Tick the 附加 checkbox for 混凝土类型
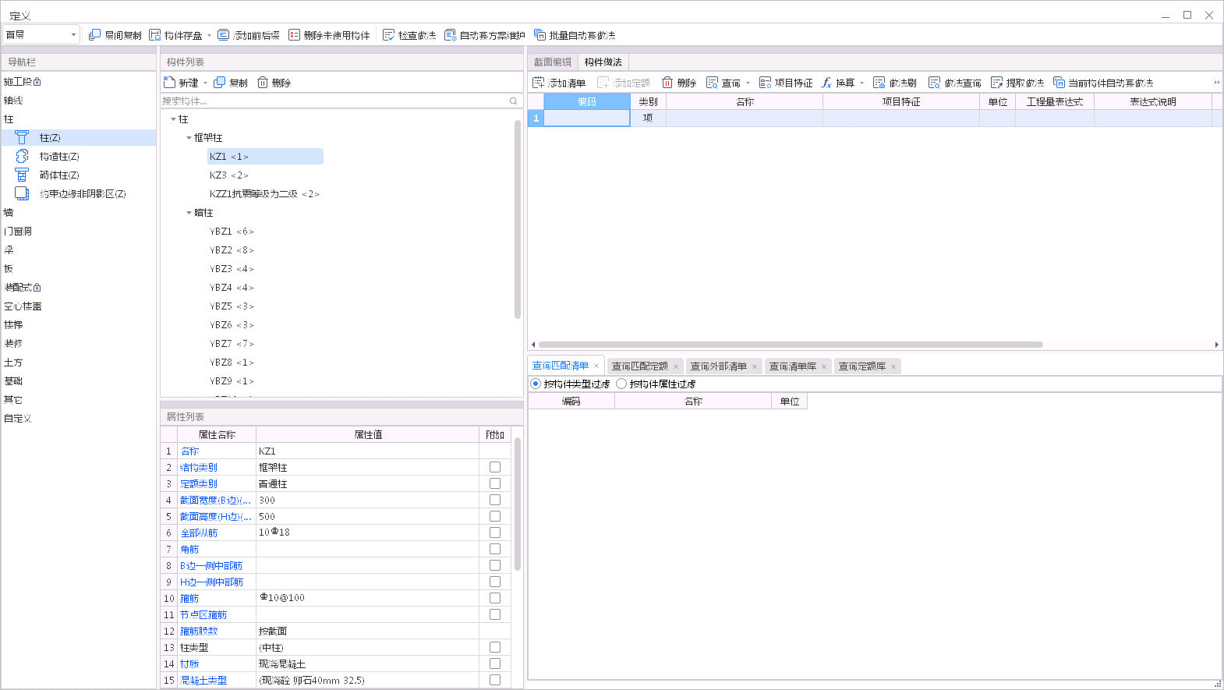Screen dimensions: 1224x690 (x=495, y=680)
